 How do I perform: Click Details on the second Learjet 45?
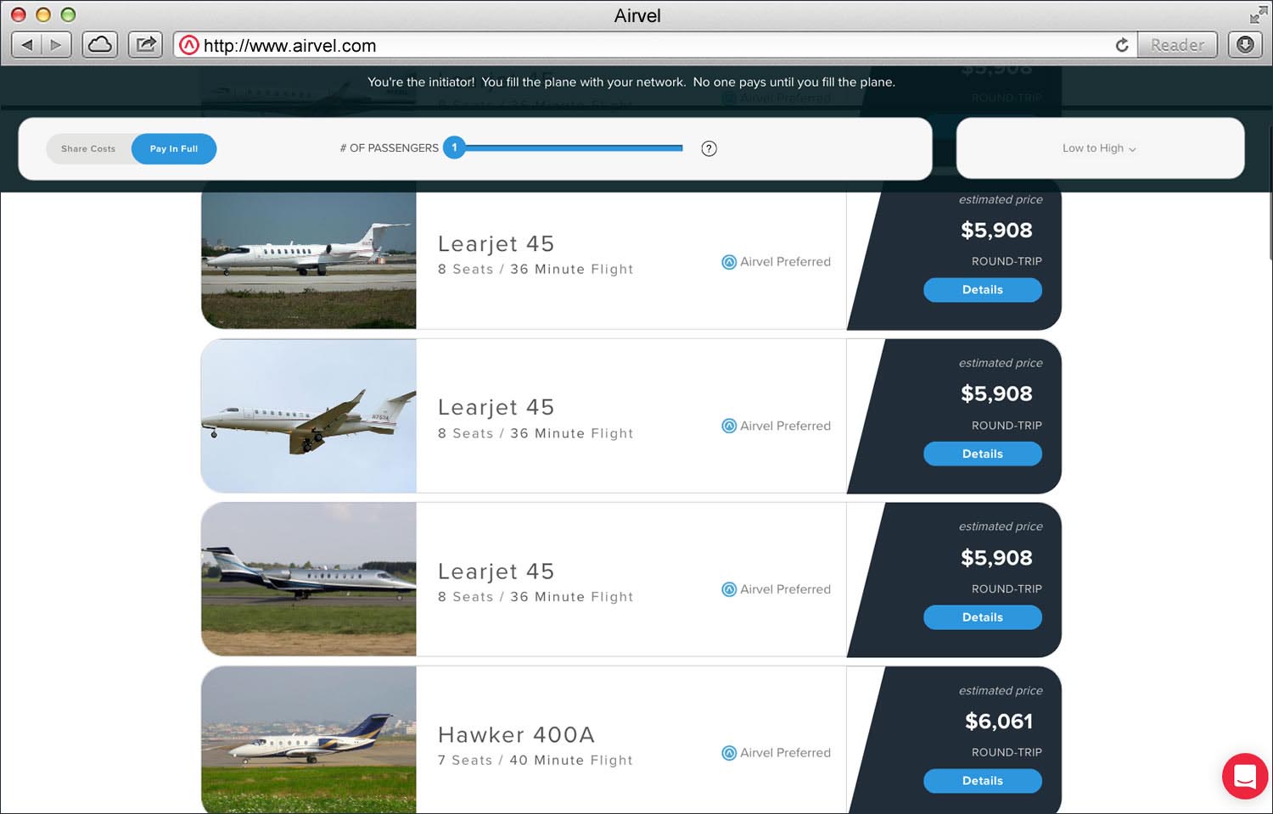(983, 454)
